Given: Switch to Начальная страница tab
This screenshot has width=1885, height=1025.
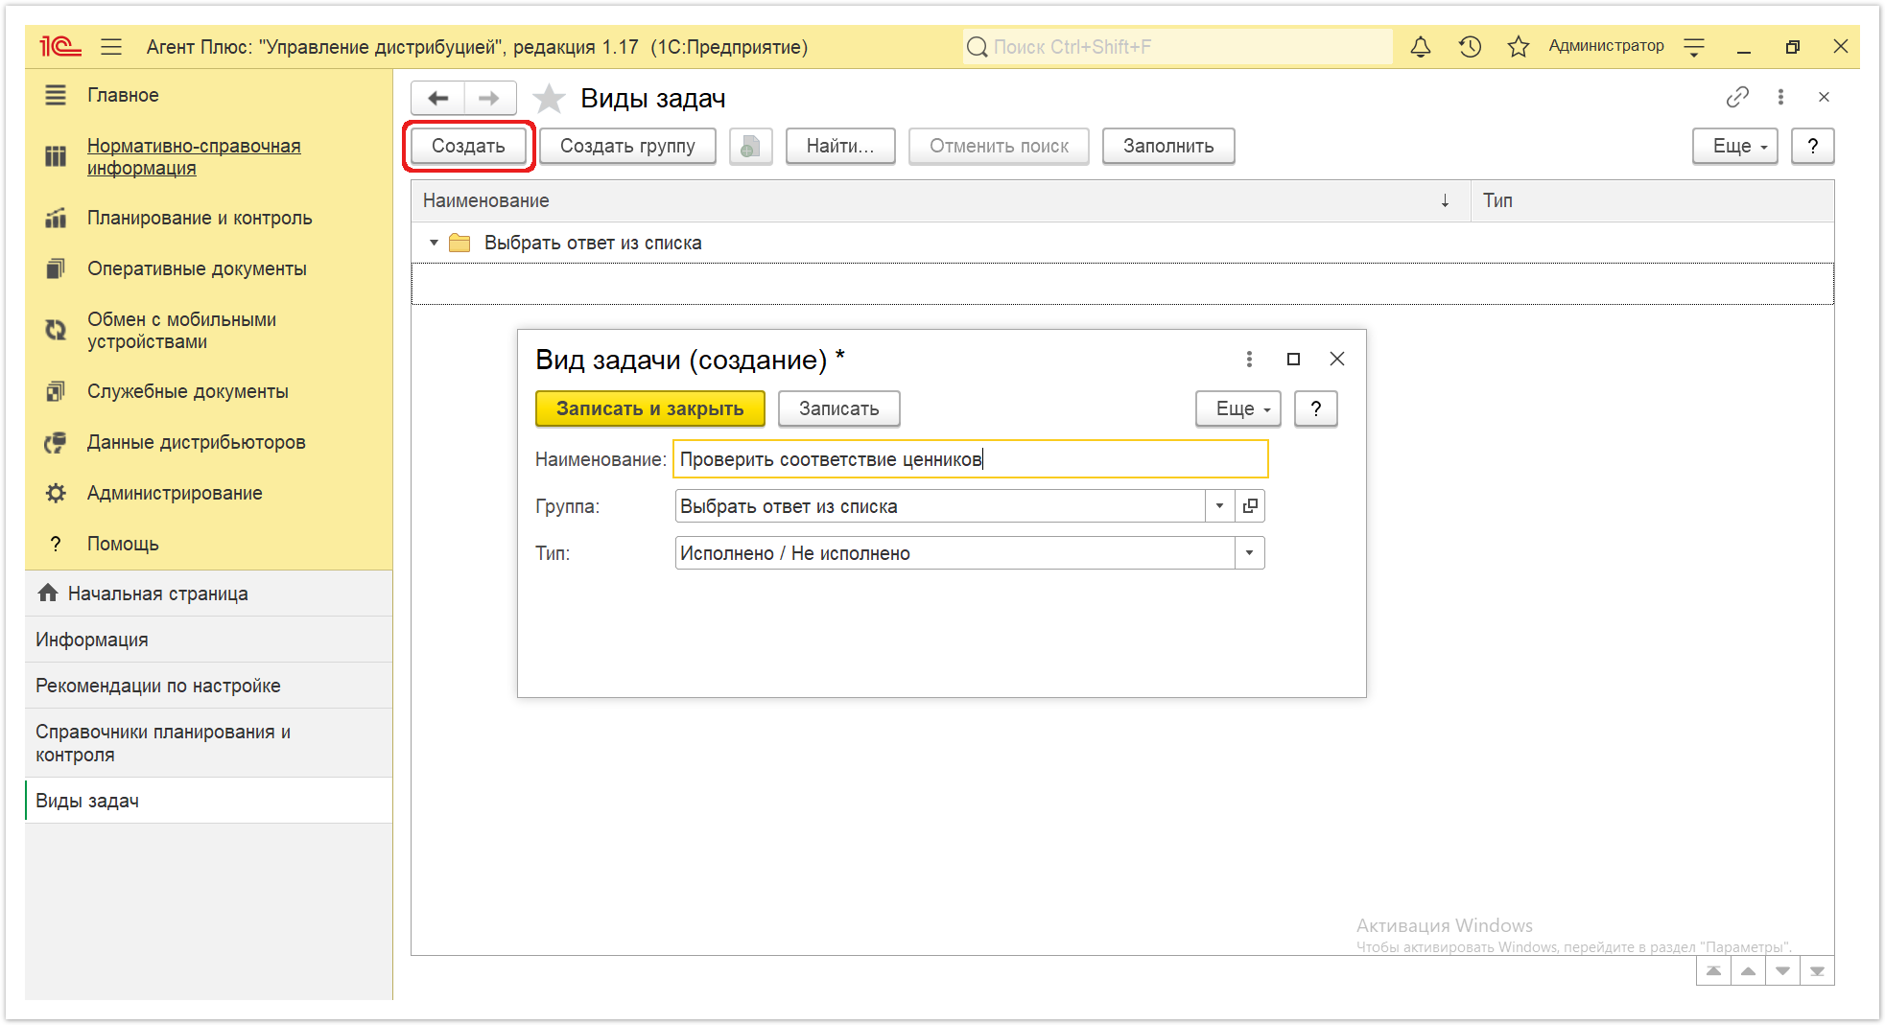Looking at the screenshot, I should coord(208,594).
